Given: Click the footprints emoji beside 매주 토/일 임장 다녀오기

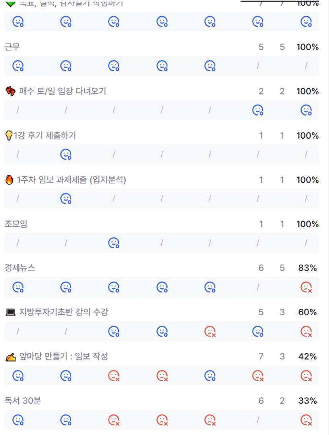Looking at the screenshot, I should (10, 91).
